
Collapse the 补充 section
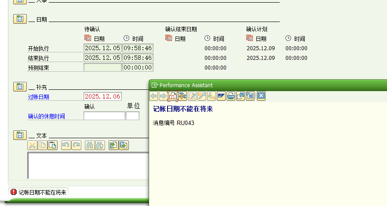pyautogui.click(x=20, y=87)
